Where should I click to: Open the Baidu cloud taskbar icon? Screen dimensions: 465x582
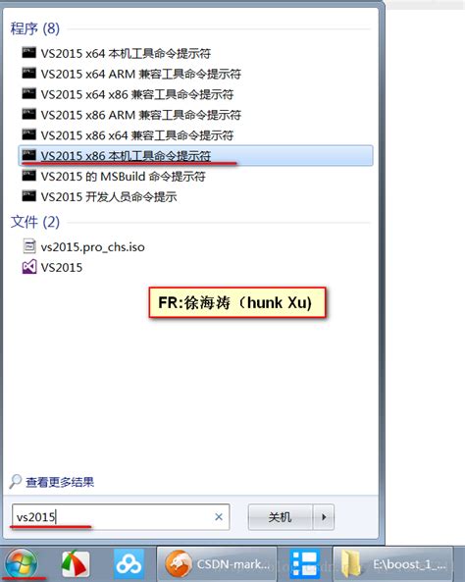point(129,564)
